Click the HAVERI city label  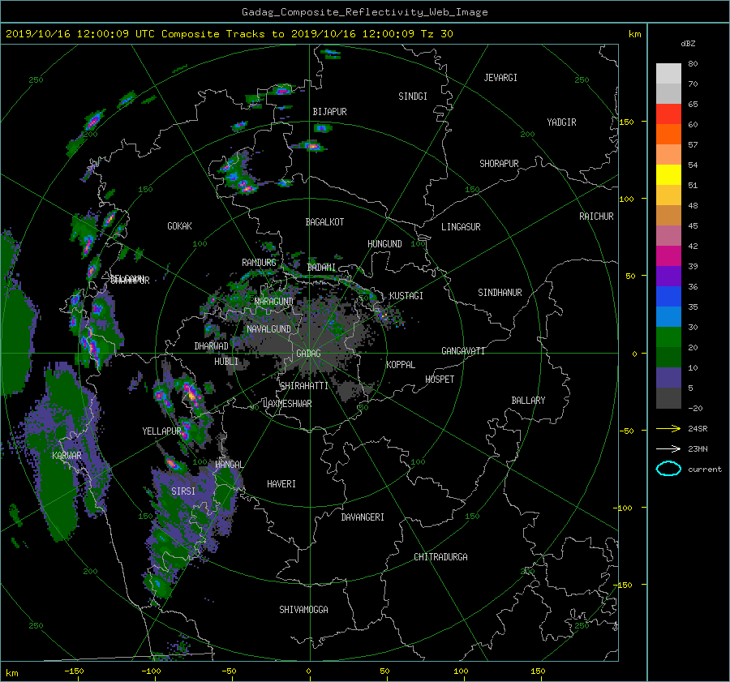pos(281,485)
